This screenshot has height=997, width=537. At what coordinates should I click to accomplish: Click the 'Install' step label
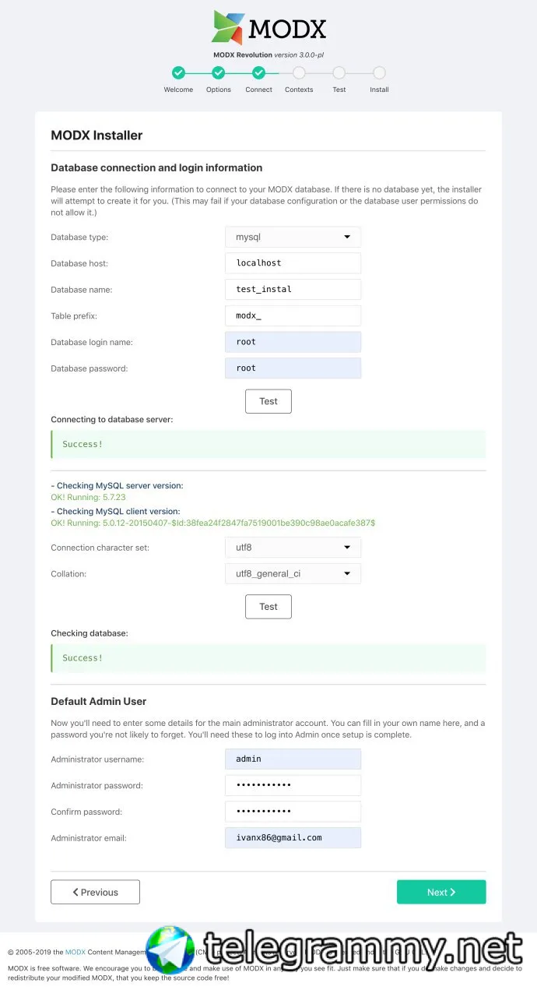tap(379, 90)
